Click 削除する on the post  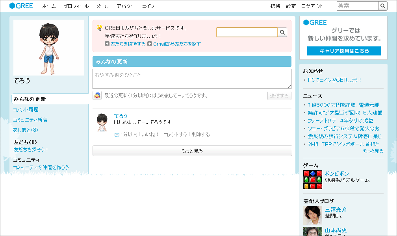[x=200, y=134]
